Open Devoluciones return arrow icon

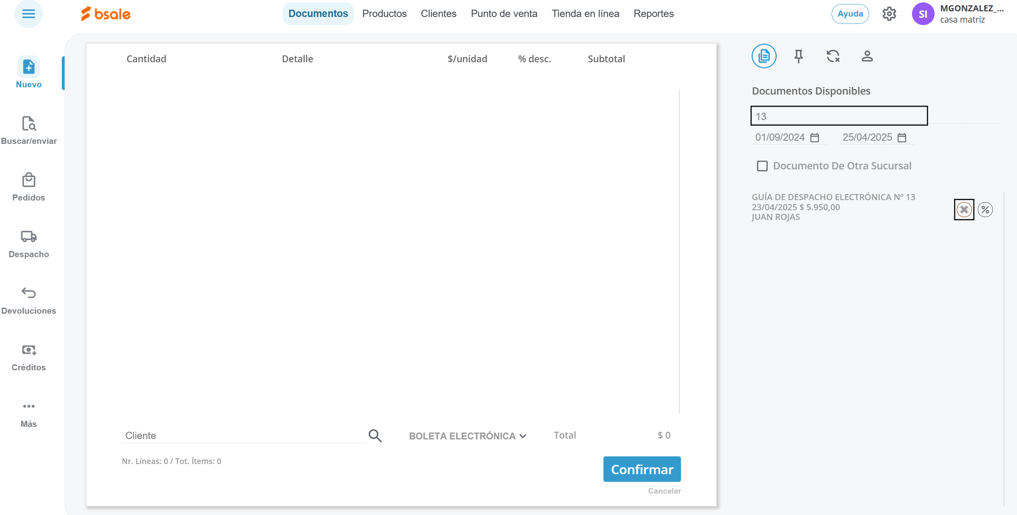click(29, 293)
